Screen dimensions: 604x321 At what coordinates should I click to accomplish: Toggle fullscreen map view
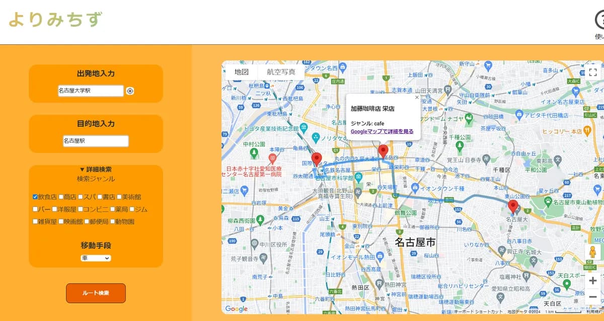592,72
